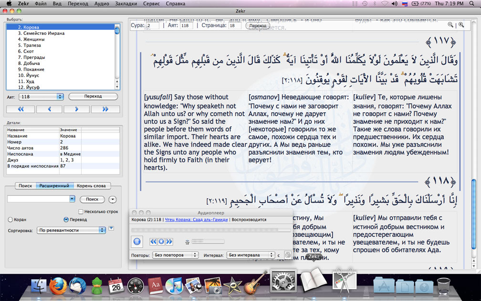This screenshot has height=301, width=481.
Task: Click the Страница number input field
Action: [x=235, y=25]
